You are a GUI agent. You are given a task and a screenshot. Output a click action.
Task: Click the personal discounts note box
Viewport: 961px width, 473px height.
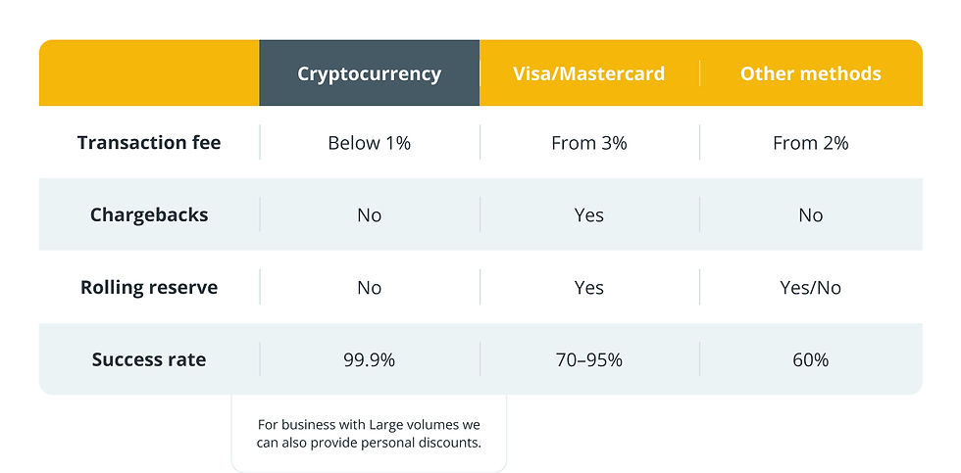coord(369,433)
